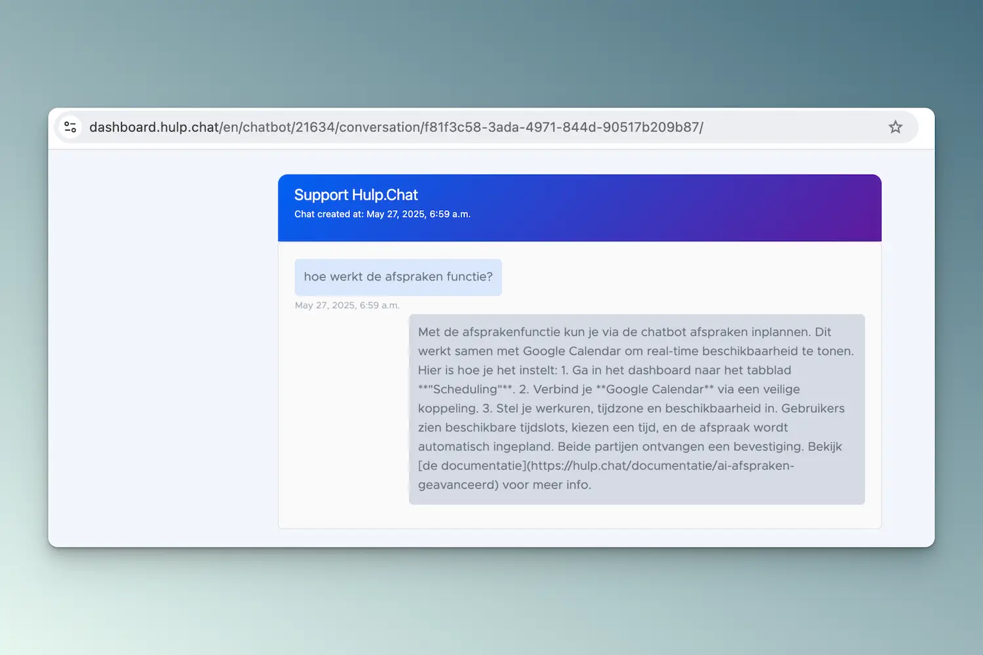The image size is (983, 655).
Task: Click the 'May 27, 2025, 6:59 a.m.' message timestamp
Action: [347, 305]
